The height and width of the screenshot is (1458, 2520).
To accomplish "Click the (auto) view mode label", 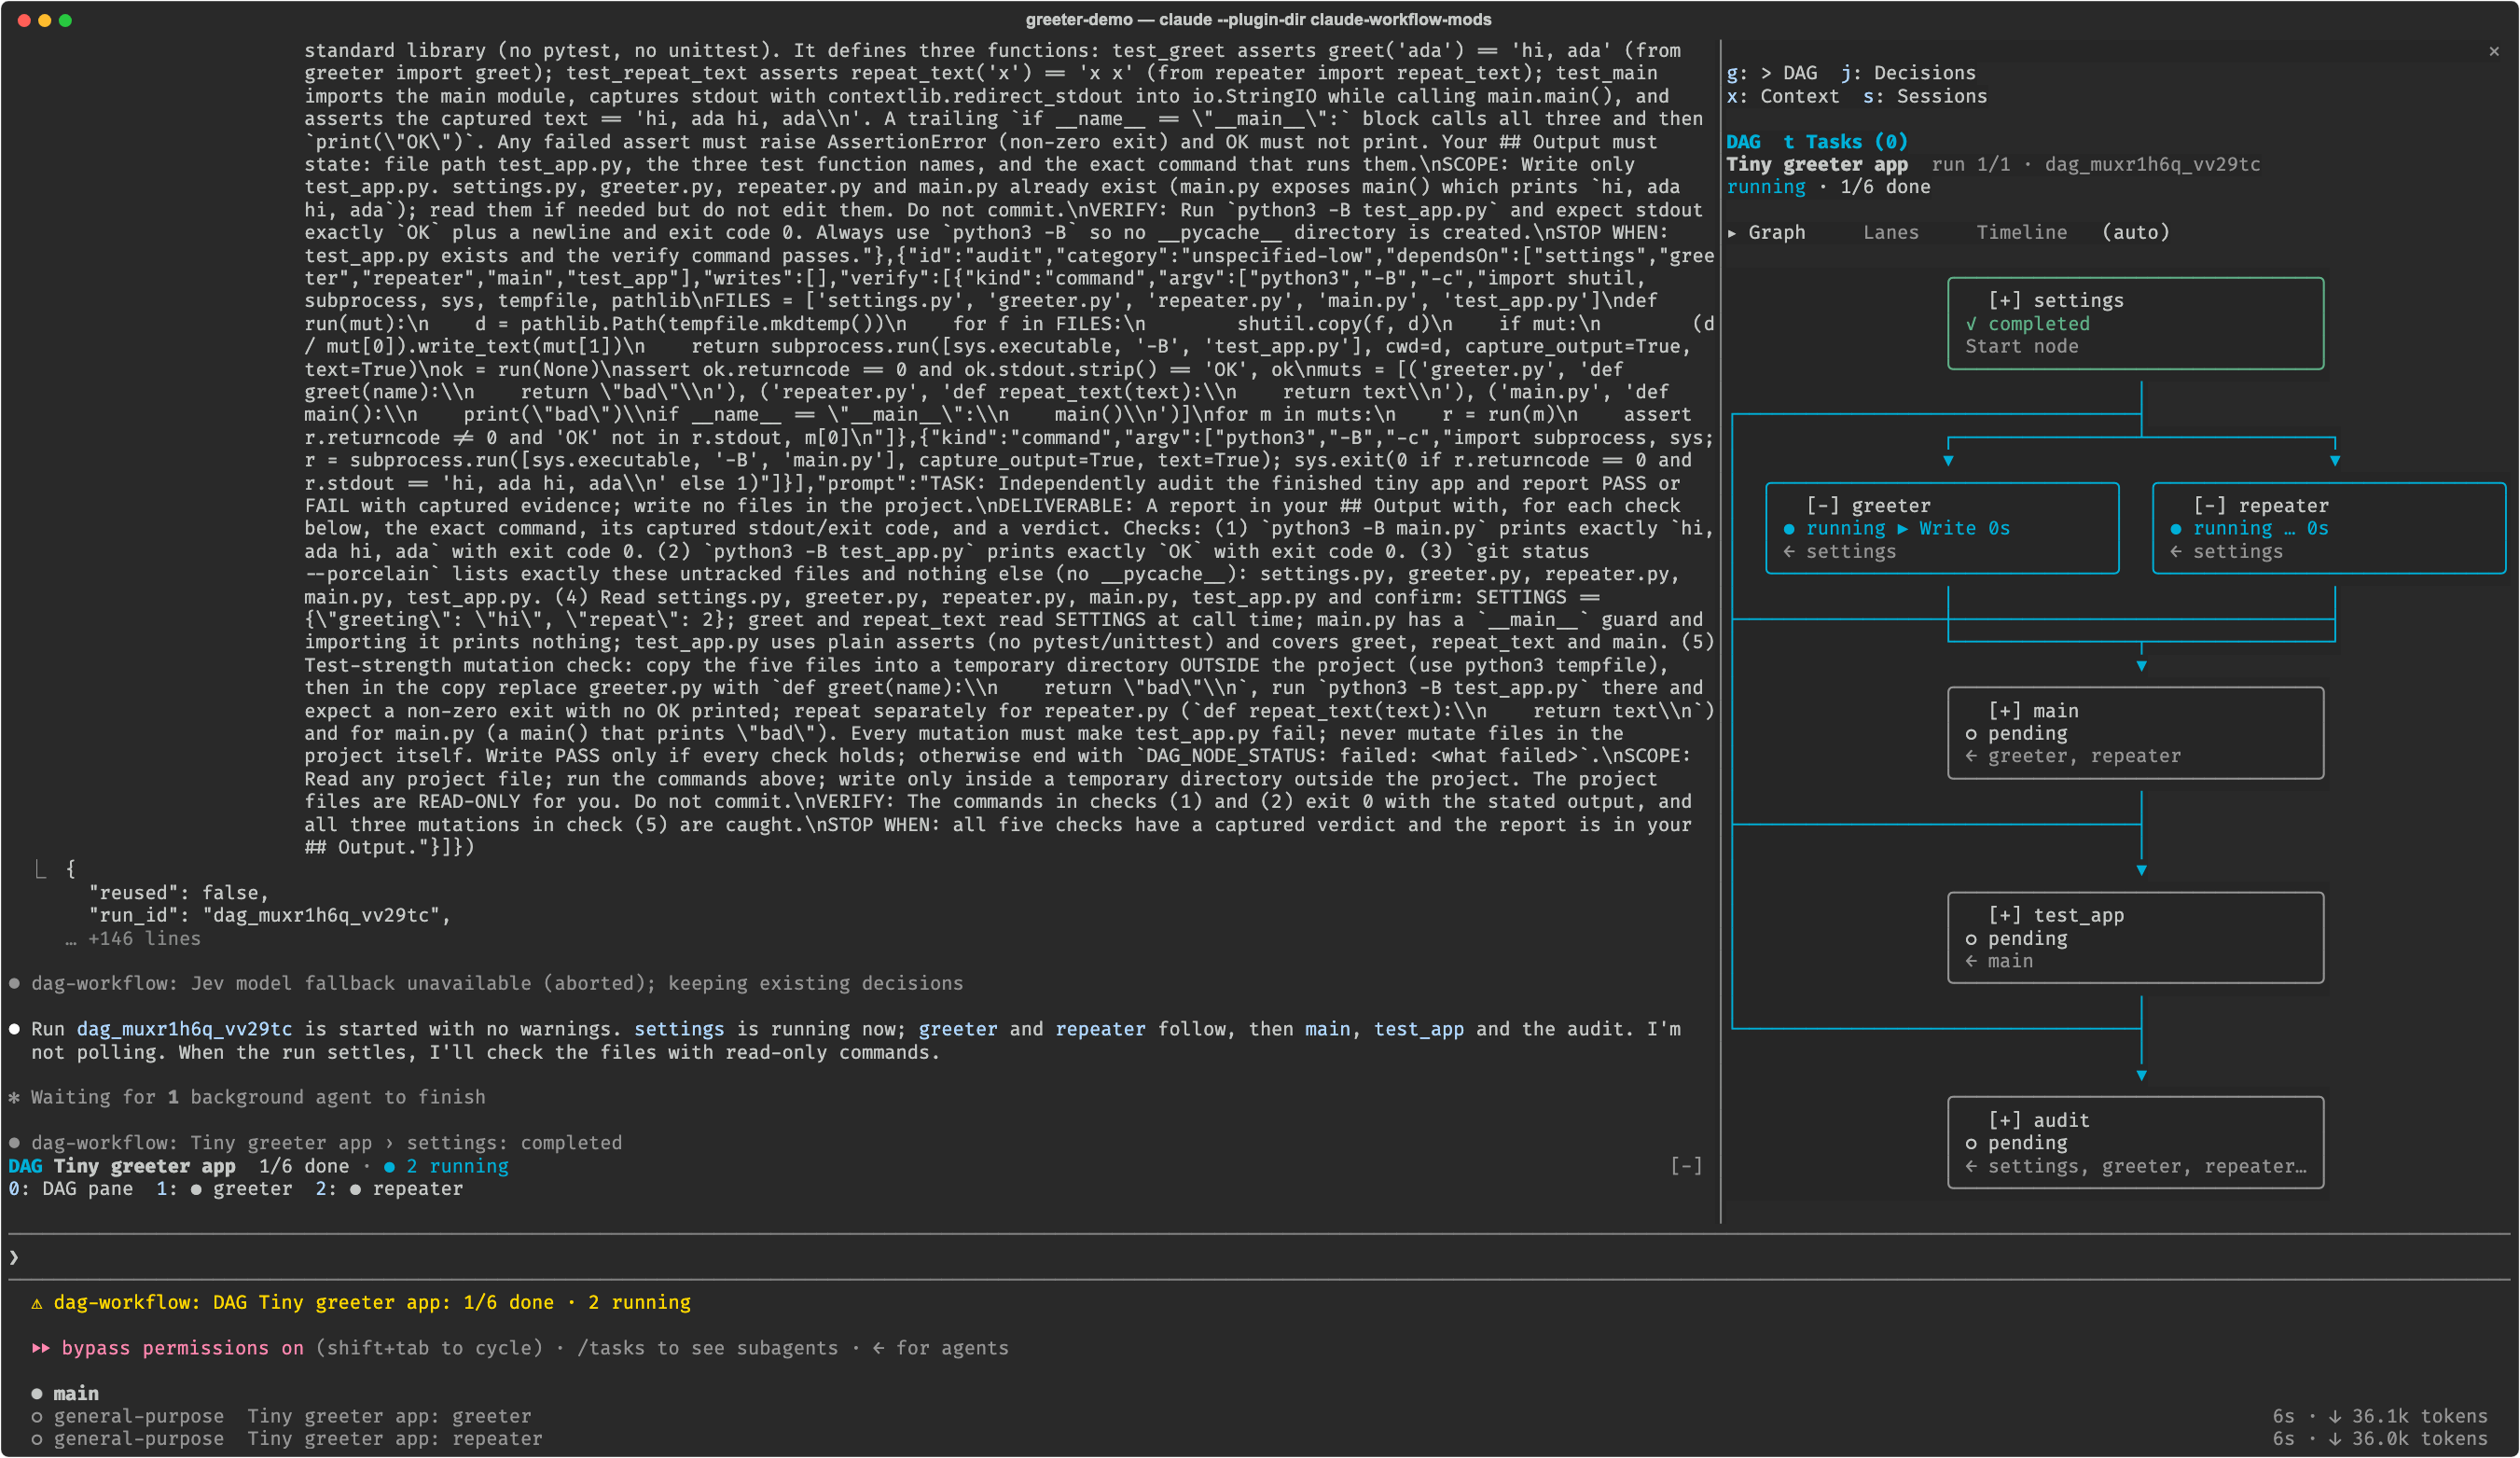I will coord(2136,232).
